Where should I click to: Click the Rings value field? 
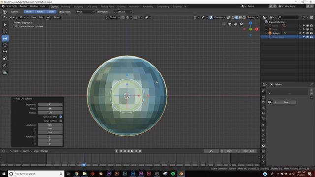[x=50, y=109]
